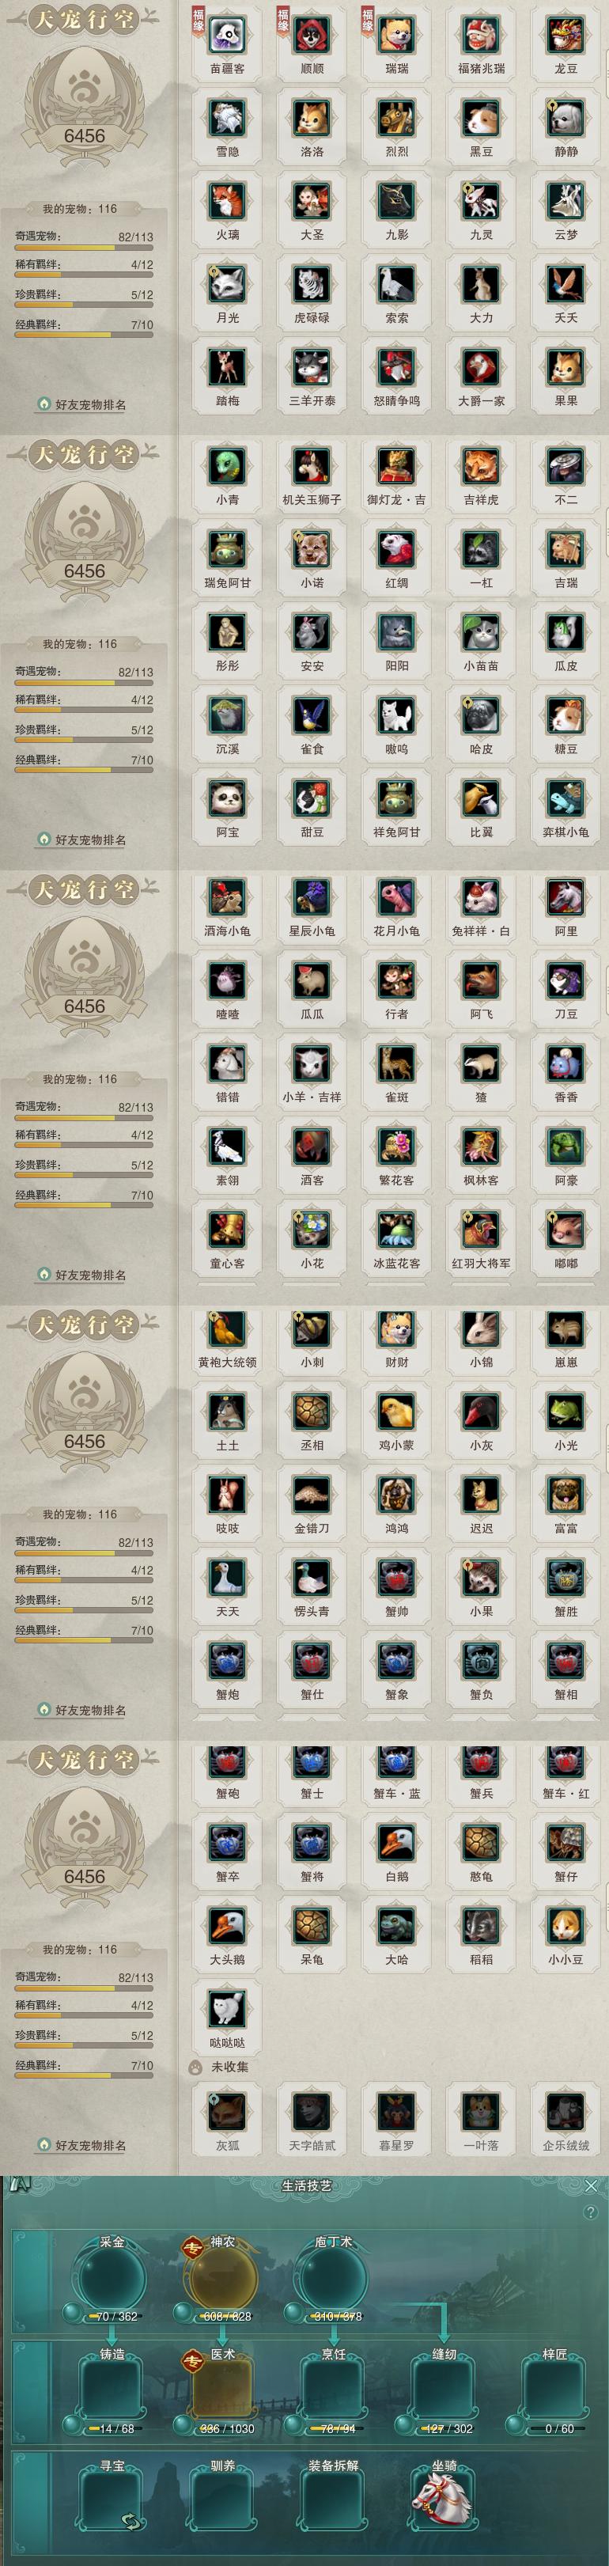This screenshot has height=2566, width=609.
Task: Click the 红羽大将军 rooster pet icon
Action: 481,1230
